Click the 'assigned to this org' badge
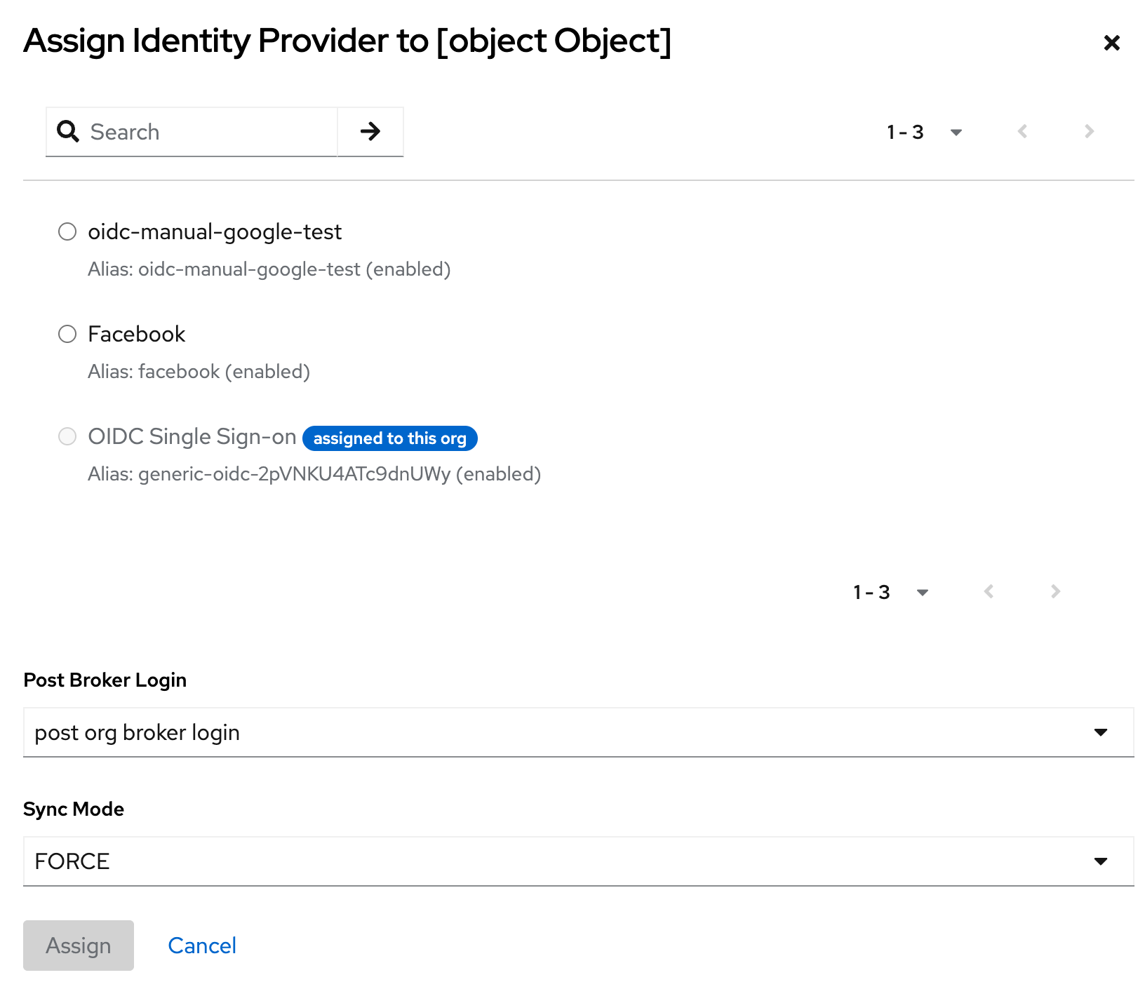1145x989 pixels. (x=389, y=438)
